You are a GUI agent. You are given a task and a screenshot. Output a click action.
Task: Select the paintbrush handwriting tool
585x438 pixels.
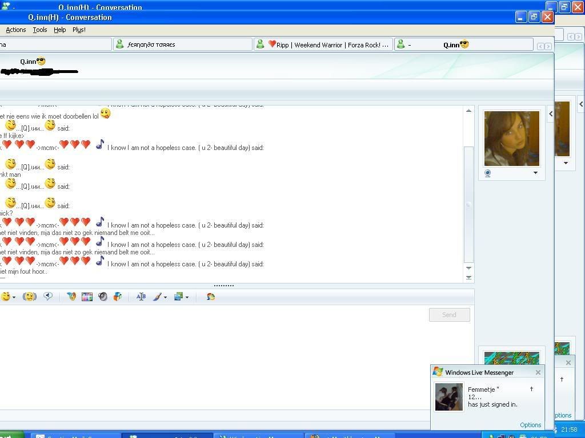(x=157, y=297)
